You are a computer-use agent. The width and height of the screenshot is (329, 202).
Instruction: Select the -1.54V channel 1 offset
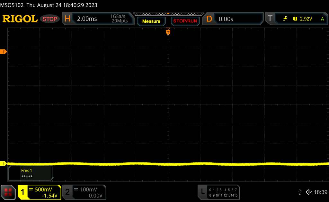50,196
